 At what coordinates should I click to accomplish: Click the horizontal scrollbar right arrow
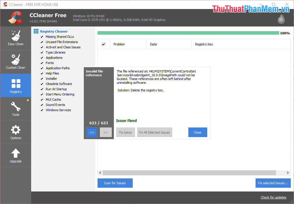pos(288,173)
